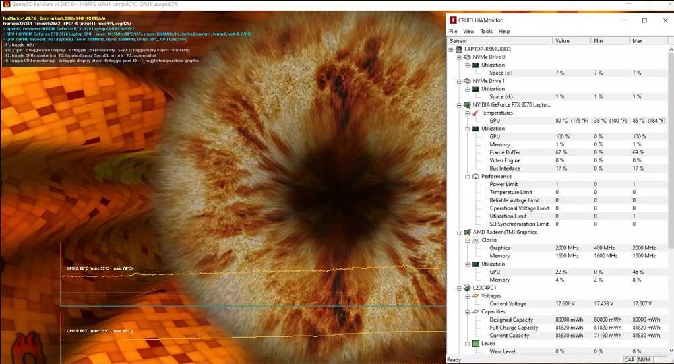Select the L20C4PC1 battery icon
This screenshot has height=364, width=674.
click(x=466, y=288)
